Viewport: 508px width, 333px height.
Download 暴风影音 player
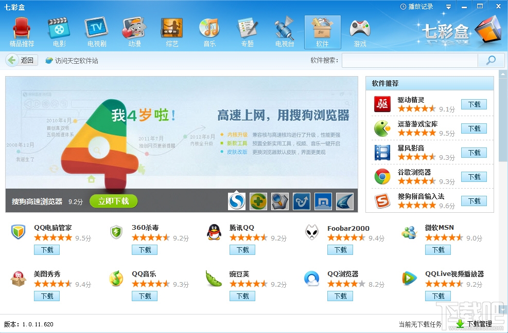(474, 153)
